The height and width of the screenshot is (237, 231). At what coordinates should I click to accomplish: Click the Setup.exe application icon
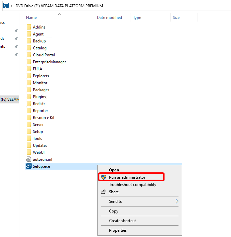(x=29, y=166)
